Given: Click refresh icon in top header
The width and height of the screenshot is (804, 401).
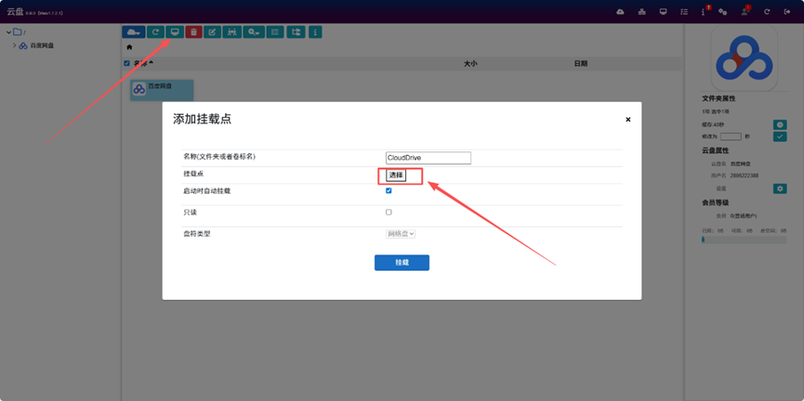Looking at the screenshot, I should click(767, 12).
